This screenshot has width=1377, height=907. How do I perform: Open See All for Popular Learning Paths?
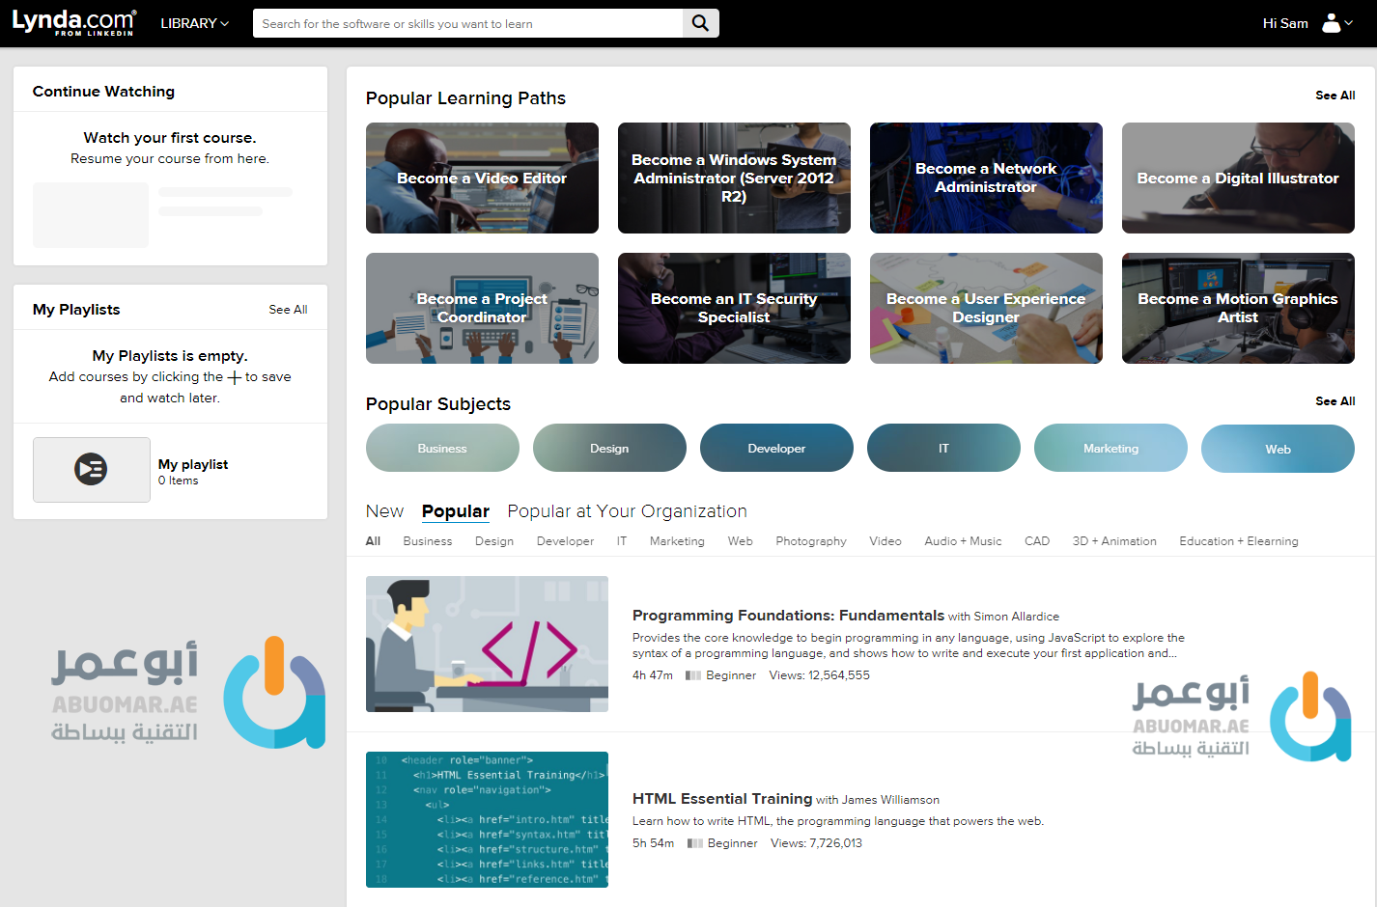point(1335,96)
